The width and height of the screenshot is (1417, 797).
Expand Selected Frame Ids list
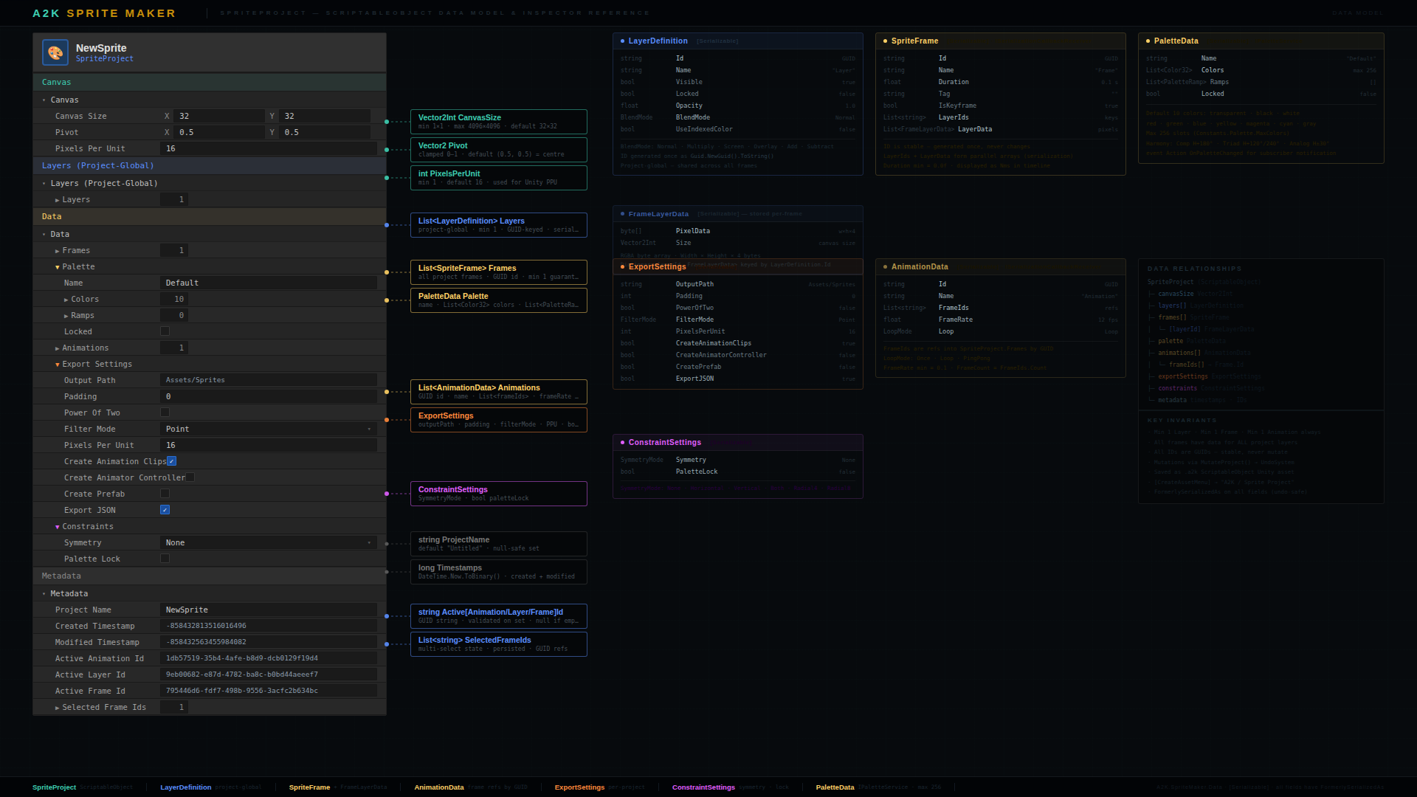[58, 708]
